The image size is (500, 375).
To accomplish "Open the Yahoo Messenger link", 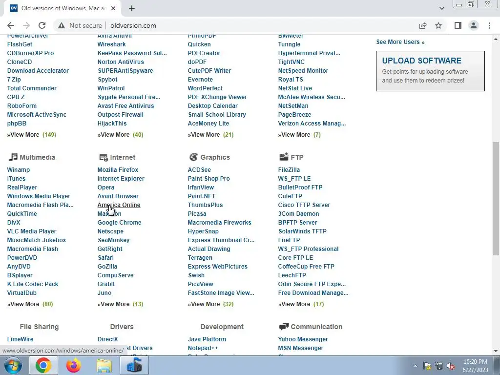I will [x=303, y=339].
